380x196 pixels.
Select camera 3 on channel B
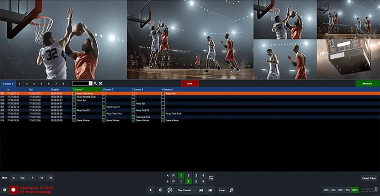(196, 181)
